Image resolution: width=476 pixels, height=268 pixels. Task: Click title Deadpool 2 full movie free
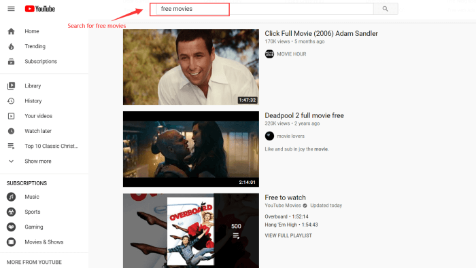304,115
